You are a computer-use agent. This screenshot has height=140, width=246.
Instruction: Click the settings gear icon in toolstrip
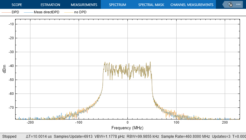point(230,5)
